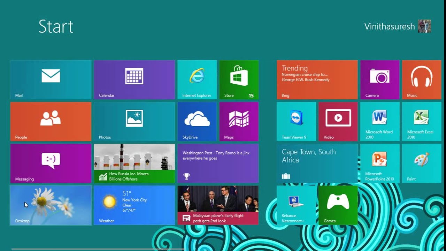Launch Microsoft Excel 2010 tile
The width and height of the screenshot is (446, 251).
(x=422, y=122)
